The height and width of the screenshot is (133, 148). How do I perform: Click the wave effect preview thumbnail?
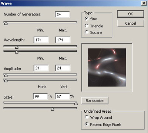point(107,67)
